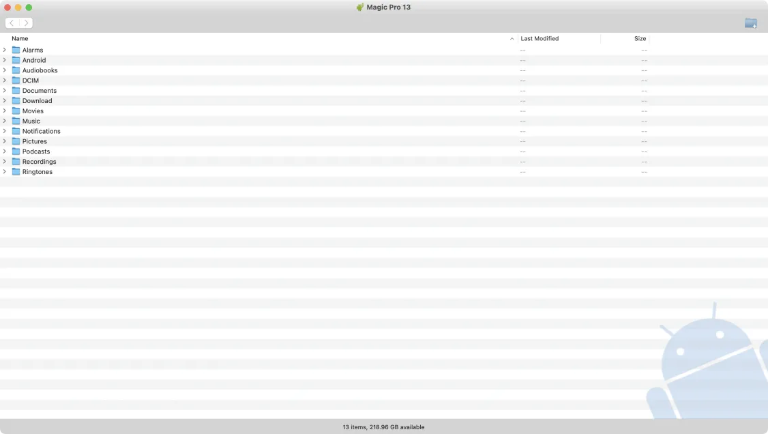Image resolution: width=768 pixels, height=434 pixels.
Task: Select the Audiobooks folder icon
Action: pyautogui.click(x=16, y=70)
